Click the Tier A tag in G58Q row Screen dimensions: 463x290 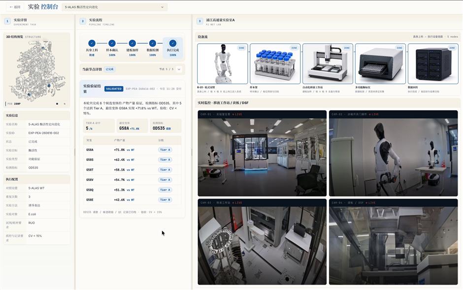[x=165, y=190]
